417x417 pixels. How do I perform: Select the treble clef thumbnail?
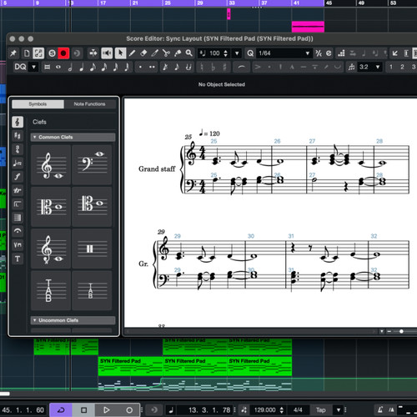51,165
